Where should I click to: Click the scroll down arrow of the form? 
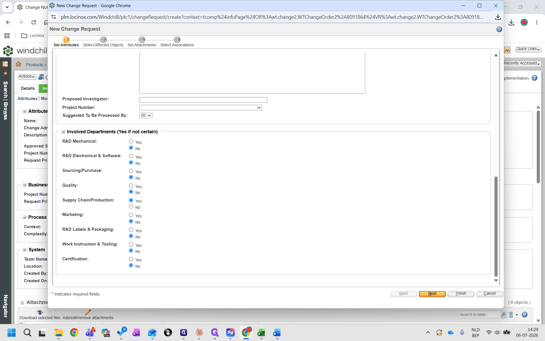496,280
